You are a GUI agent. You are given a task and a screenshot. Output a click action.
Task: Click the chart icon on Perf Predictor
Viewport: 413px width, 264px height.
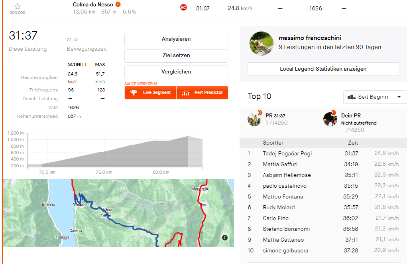click(x=186, y=93)
